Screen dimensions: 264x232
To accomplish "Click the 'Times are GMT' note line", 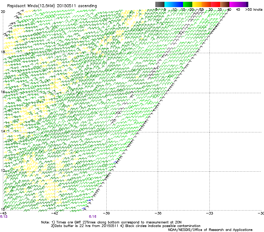I will click(x=111, y=222).
